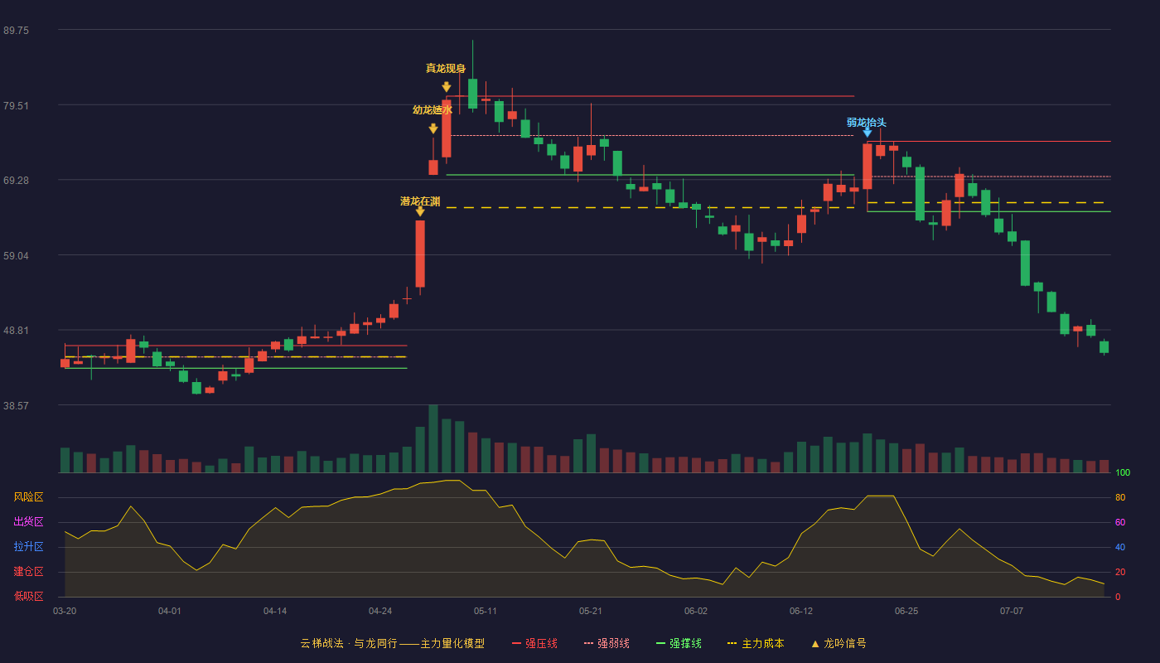Click the 89.75 price axis label

point(16,30)
